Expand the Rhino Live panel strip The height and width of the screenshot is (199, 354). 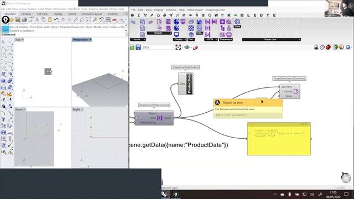[272, 39]
